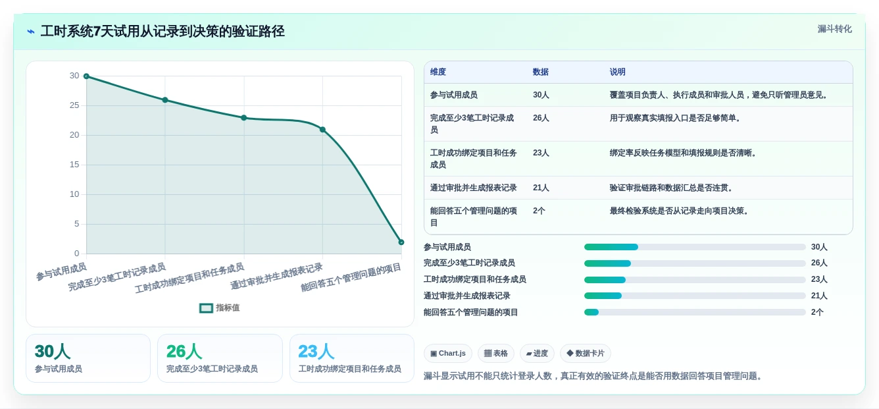Screen dimensions: 879x409
Task: Click the chart point for 完成至少3笔工时记录成员
Action: coord(165,100)
